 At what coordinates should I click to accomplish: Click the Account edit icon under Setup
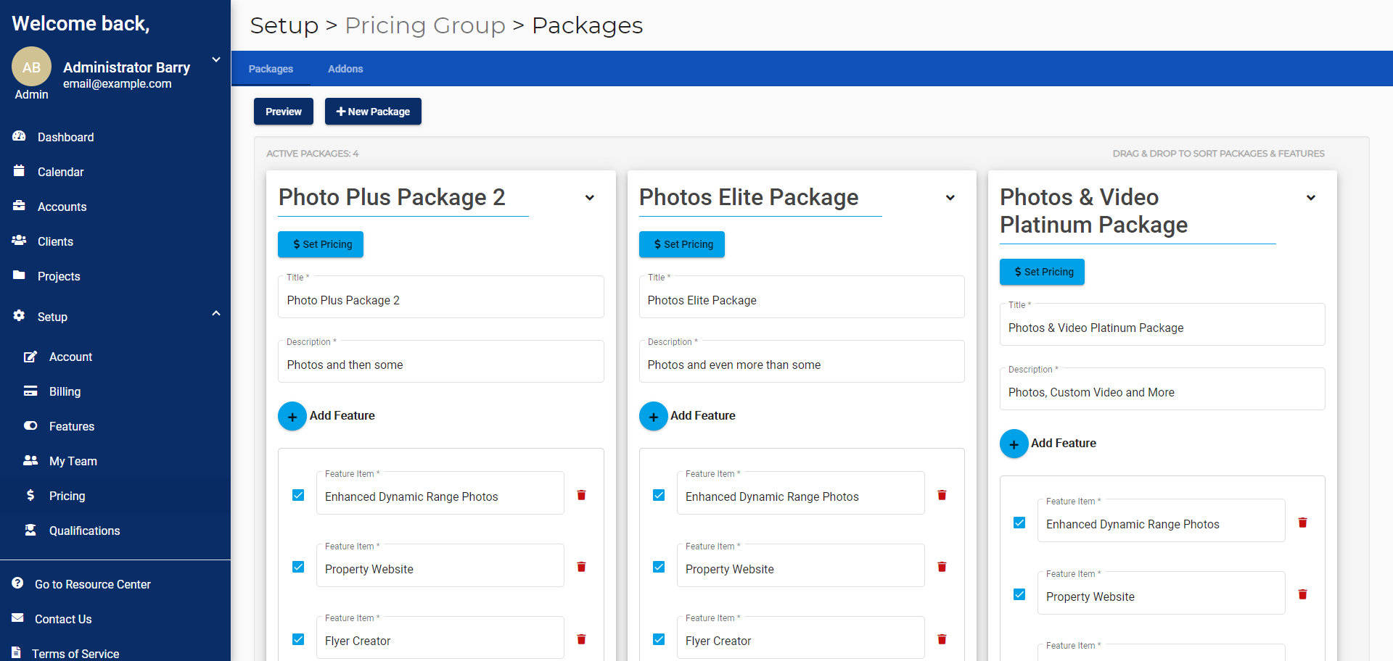pyautogui.click(x=30, y=357)
